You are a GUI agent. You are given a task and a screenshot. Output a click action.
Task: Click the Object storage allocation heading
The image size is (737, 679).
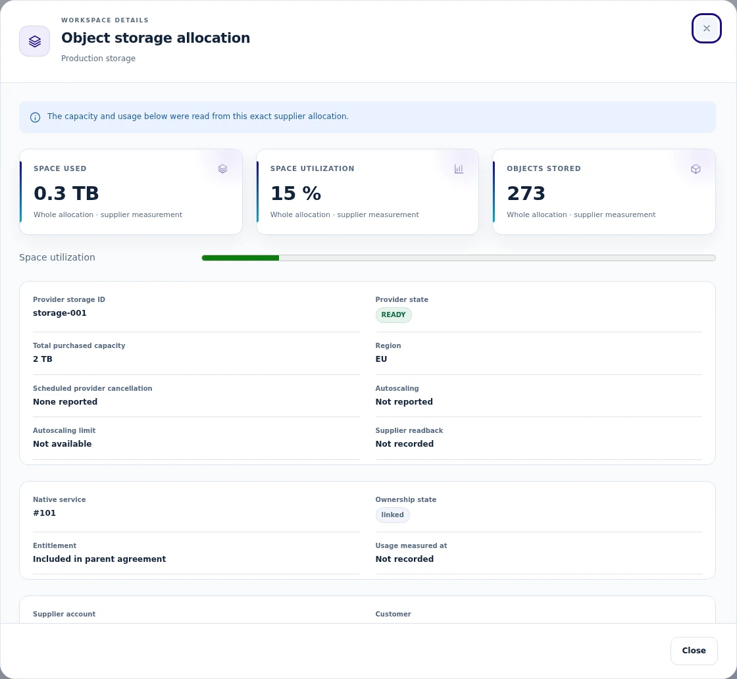pos(155,38)
